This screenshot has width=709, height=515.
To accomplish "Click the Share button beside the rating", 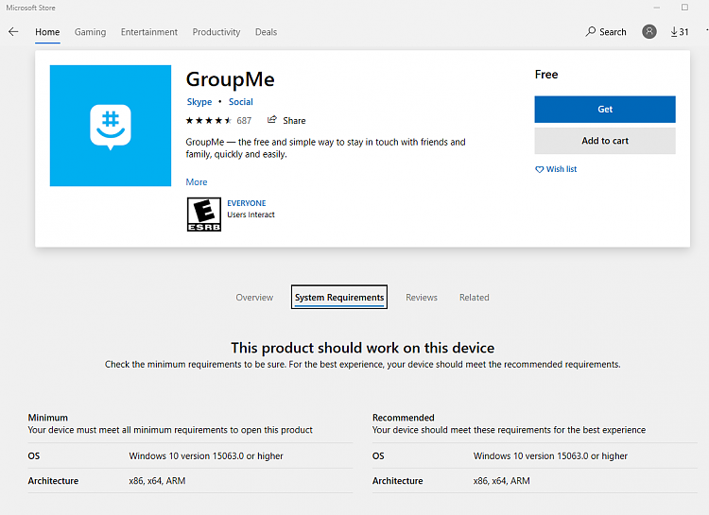I will pyautogui.click(x=286, y=120).
